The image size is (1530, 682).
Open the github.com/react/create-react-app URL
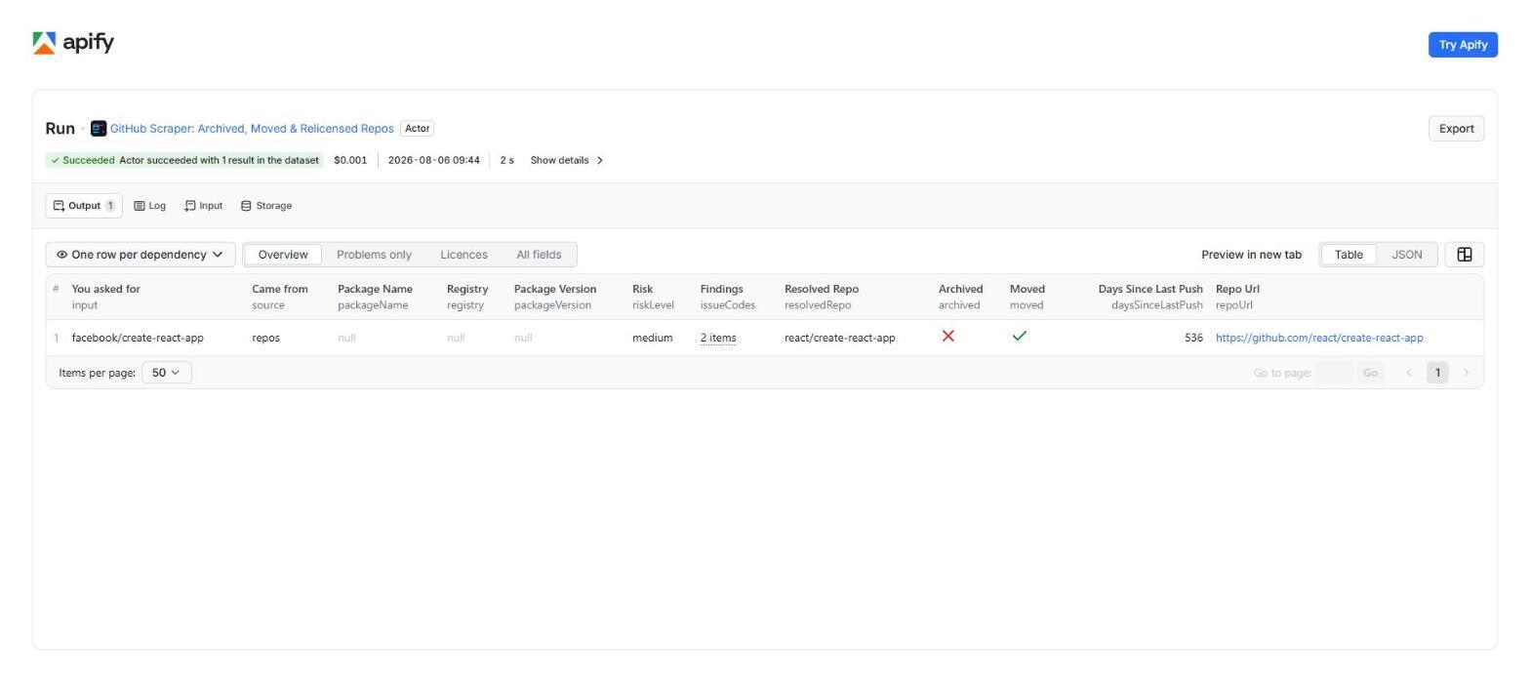1319,338
